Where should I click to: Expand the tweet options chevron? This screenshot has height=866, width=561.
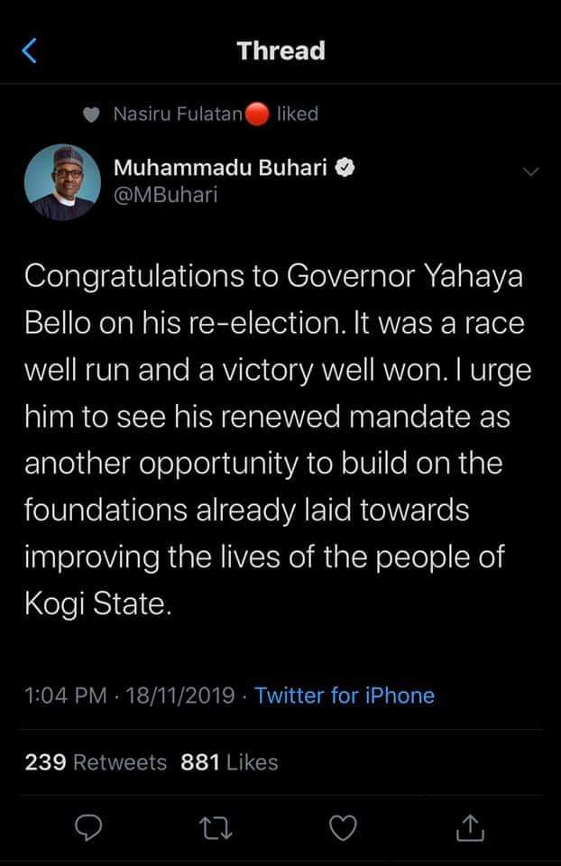530,170
